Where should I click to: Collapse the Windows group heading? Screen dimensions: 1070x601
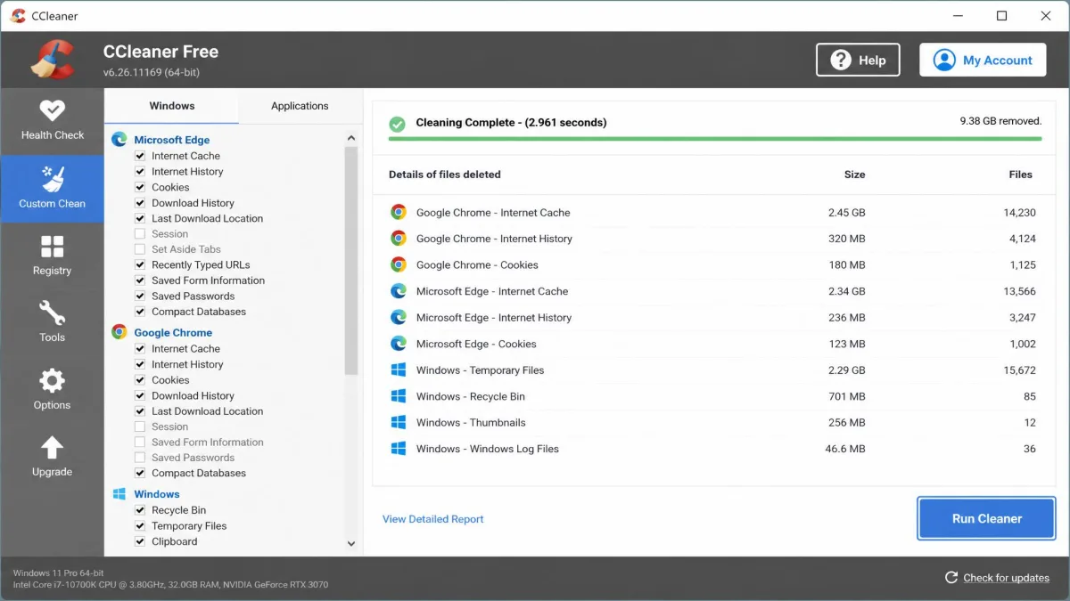pos(157,494)
